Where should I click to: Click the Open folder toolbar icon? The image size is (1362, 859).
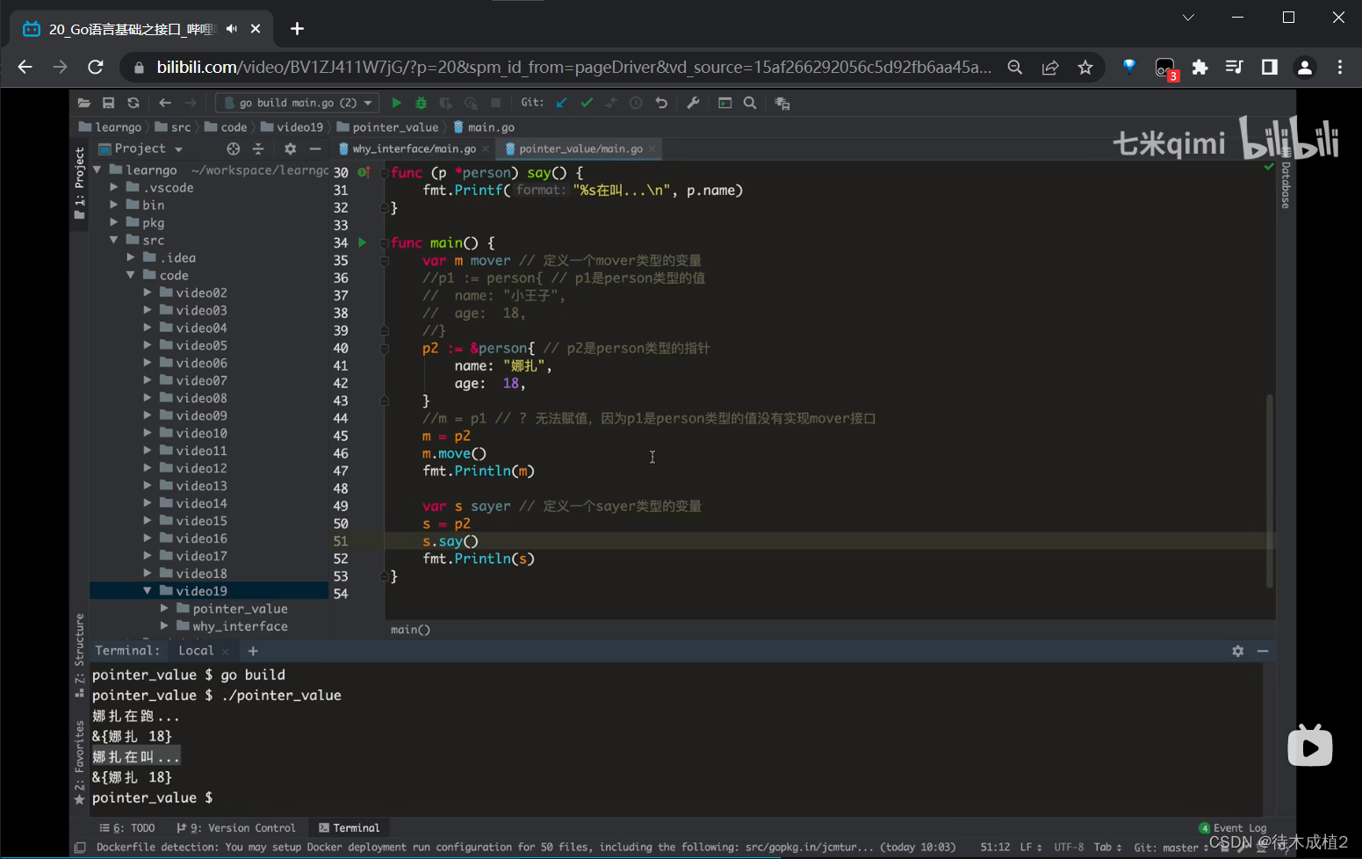[84, 103]
